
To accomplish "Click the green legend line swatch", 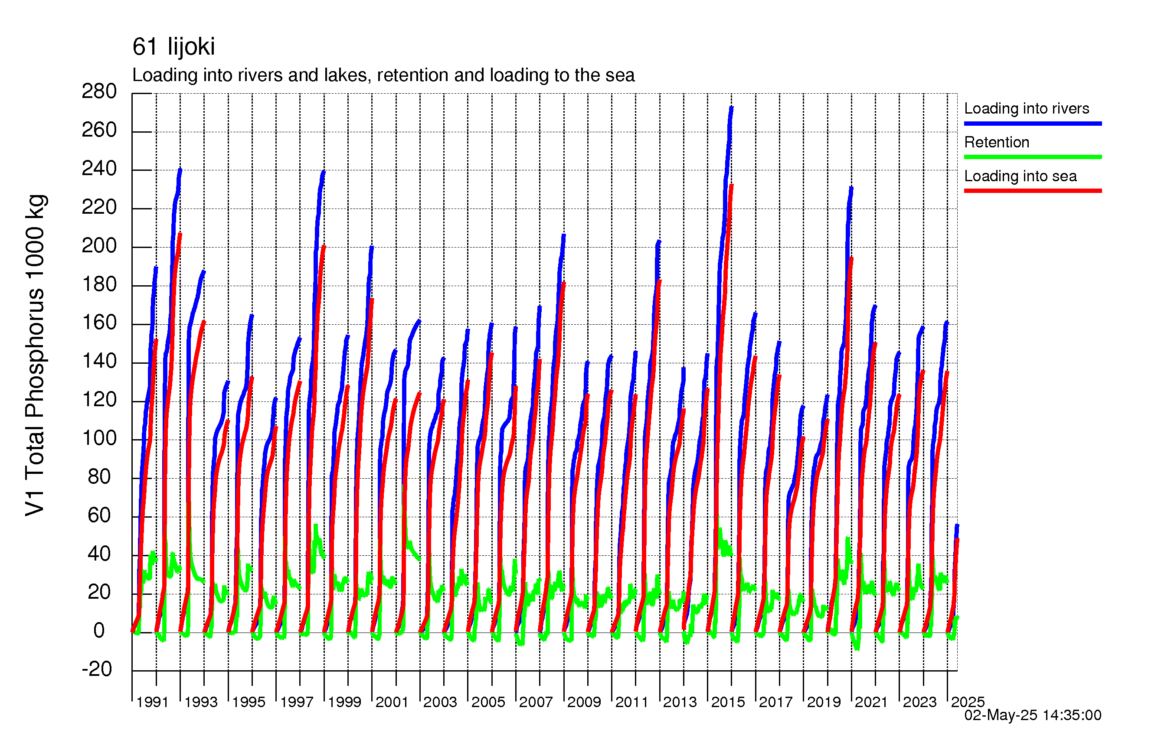I will 1033,157.
